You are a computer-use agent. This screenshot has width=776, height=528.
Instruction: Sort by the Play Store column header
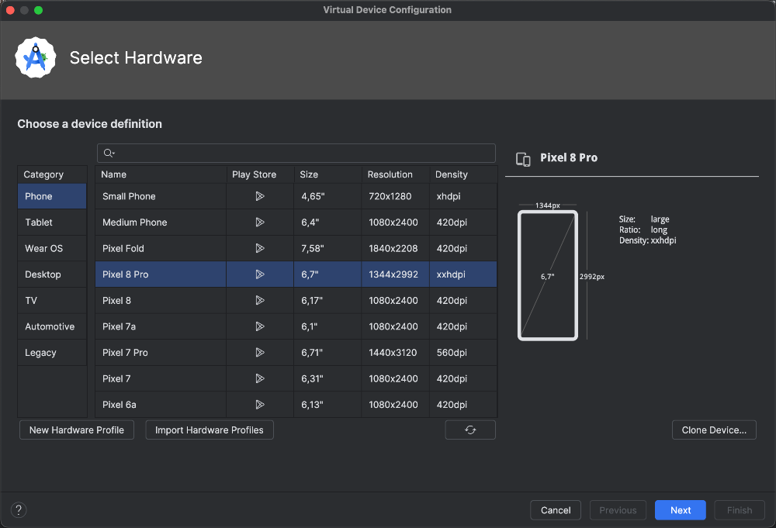260,174
